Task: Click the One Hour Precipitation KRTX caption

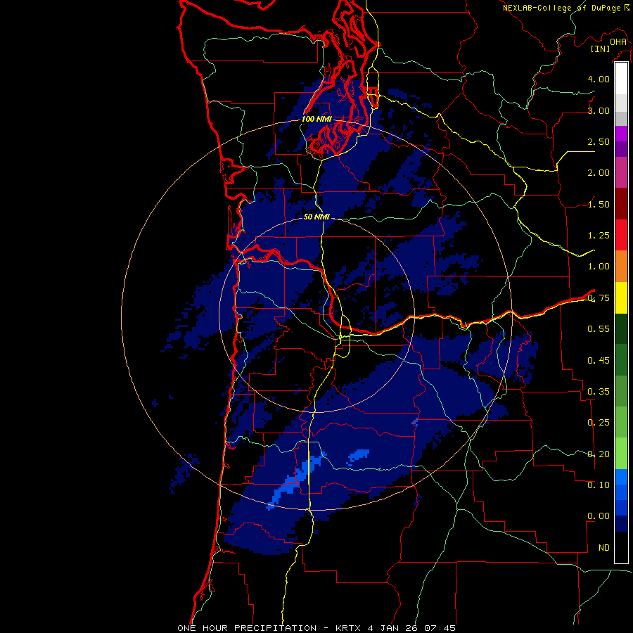Action: (x=316, y=628)
